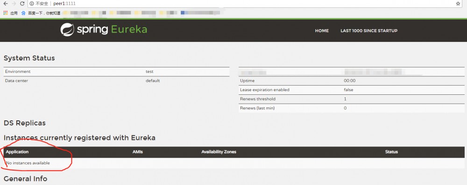Reload the page with refresh icon
The height and width of the screenshot is (185, 467).
point(22,4)
